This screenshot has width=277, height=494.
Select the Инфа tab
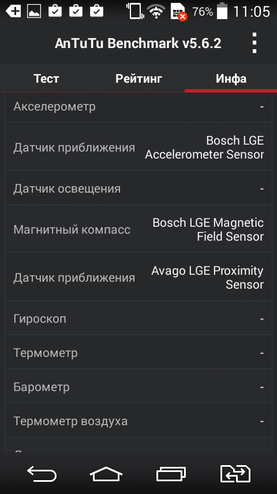231,79
